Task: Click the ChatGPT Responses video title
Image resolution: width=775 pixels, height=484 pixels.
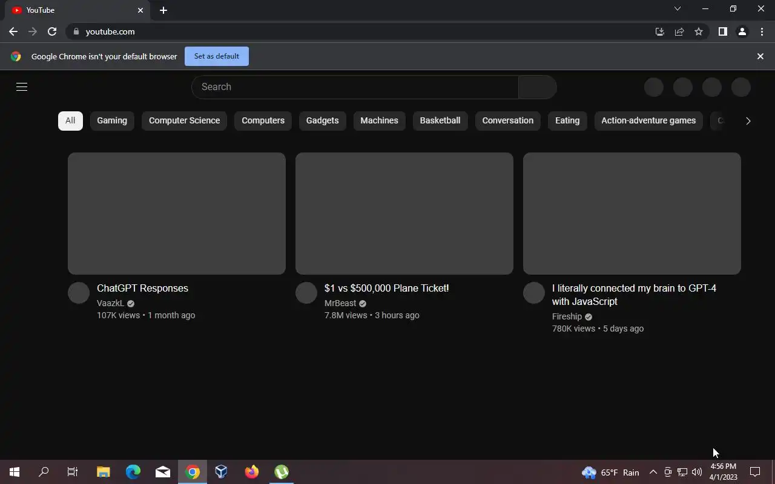Action: click(x=142, y=288)
